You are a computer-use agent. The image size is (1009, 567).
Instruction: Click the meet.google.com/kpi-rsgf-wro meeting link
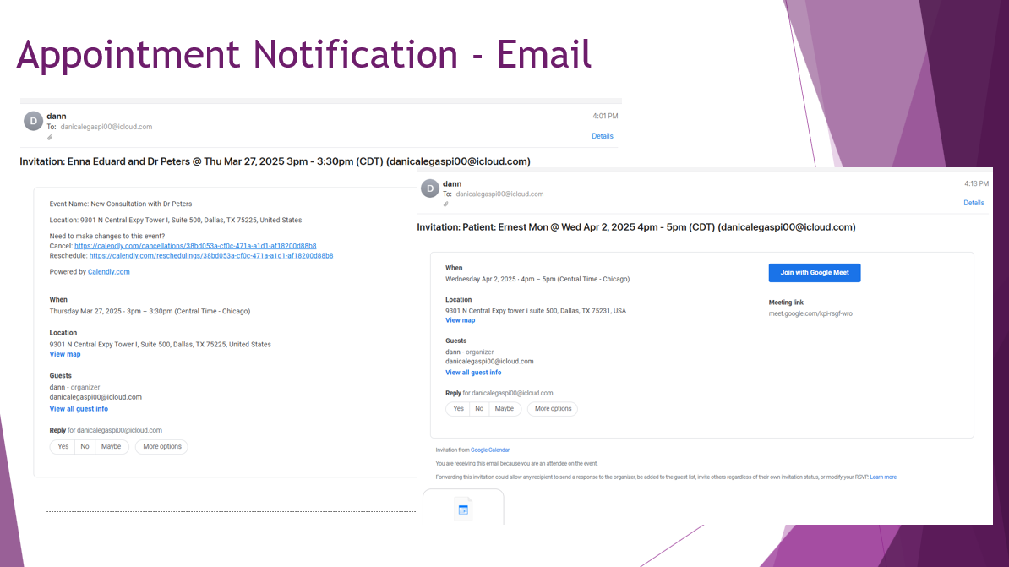pyautogui.click(x=810, y=314)
